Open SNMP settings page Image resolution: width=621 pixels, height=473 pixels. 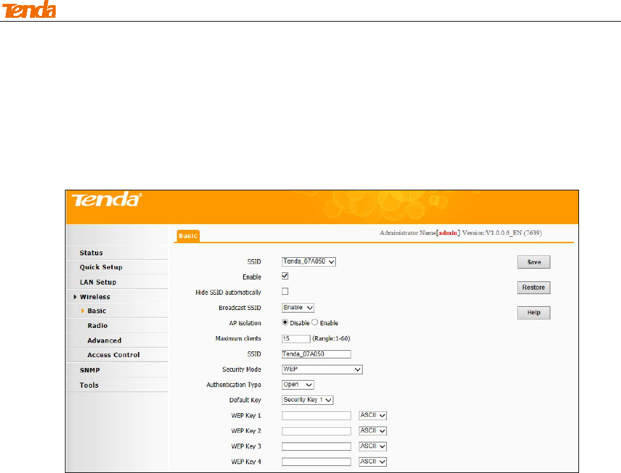pos(90,370)
